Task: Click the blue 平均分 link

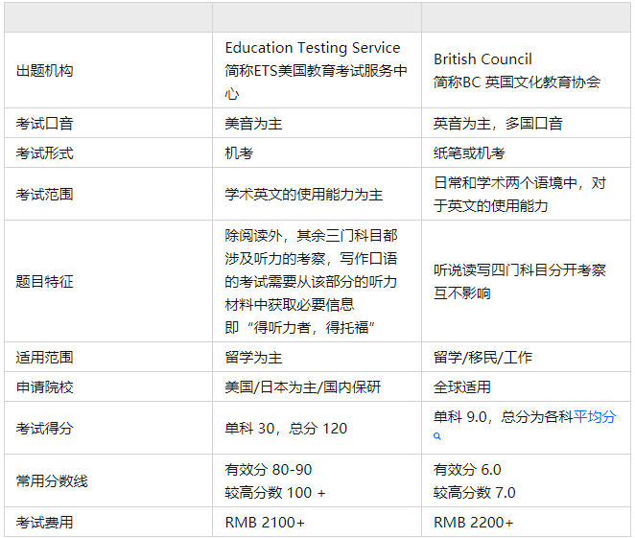Action: [x=595, y=416]
